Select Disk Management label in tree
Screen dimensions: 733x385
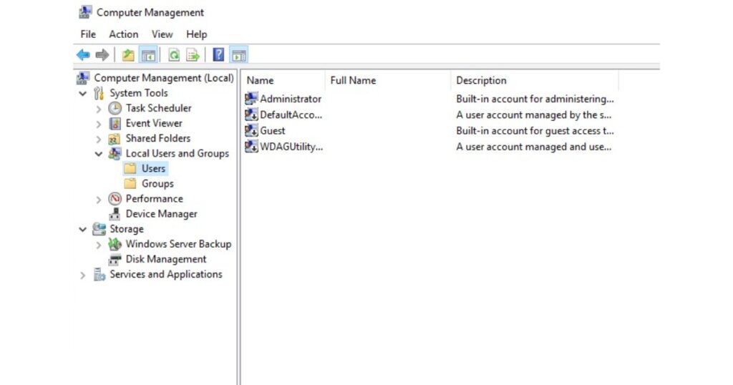(166, 259)
